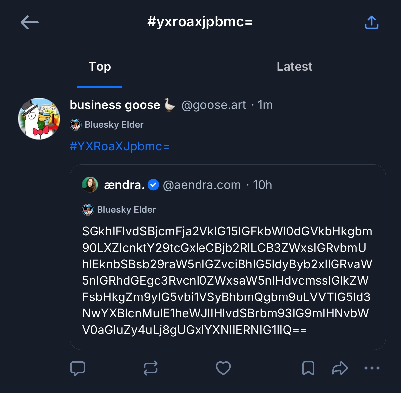The height and width of the screenshot is (393, 401).
Task: Open the @aendra.com handle
Action: pos(201,185)
